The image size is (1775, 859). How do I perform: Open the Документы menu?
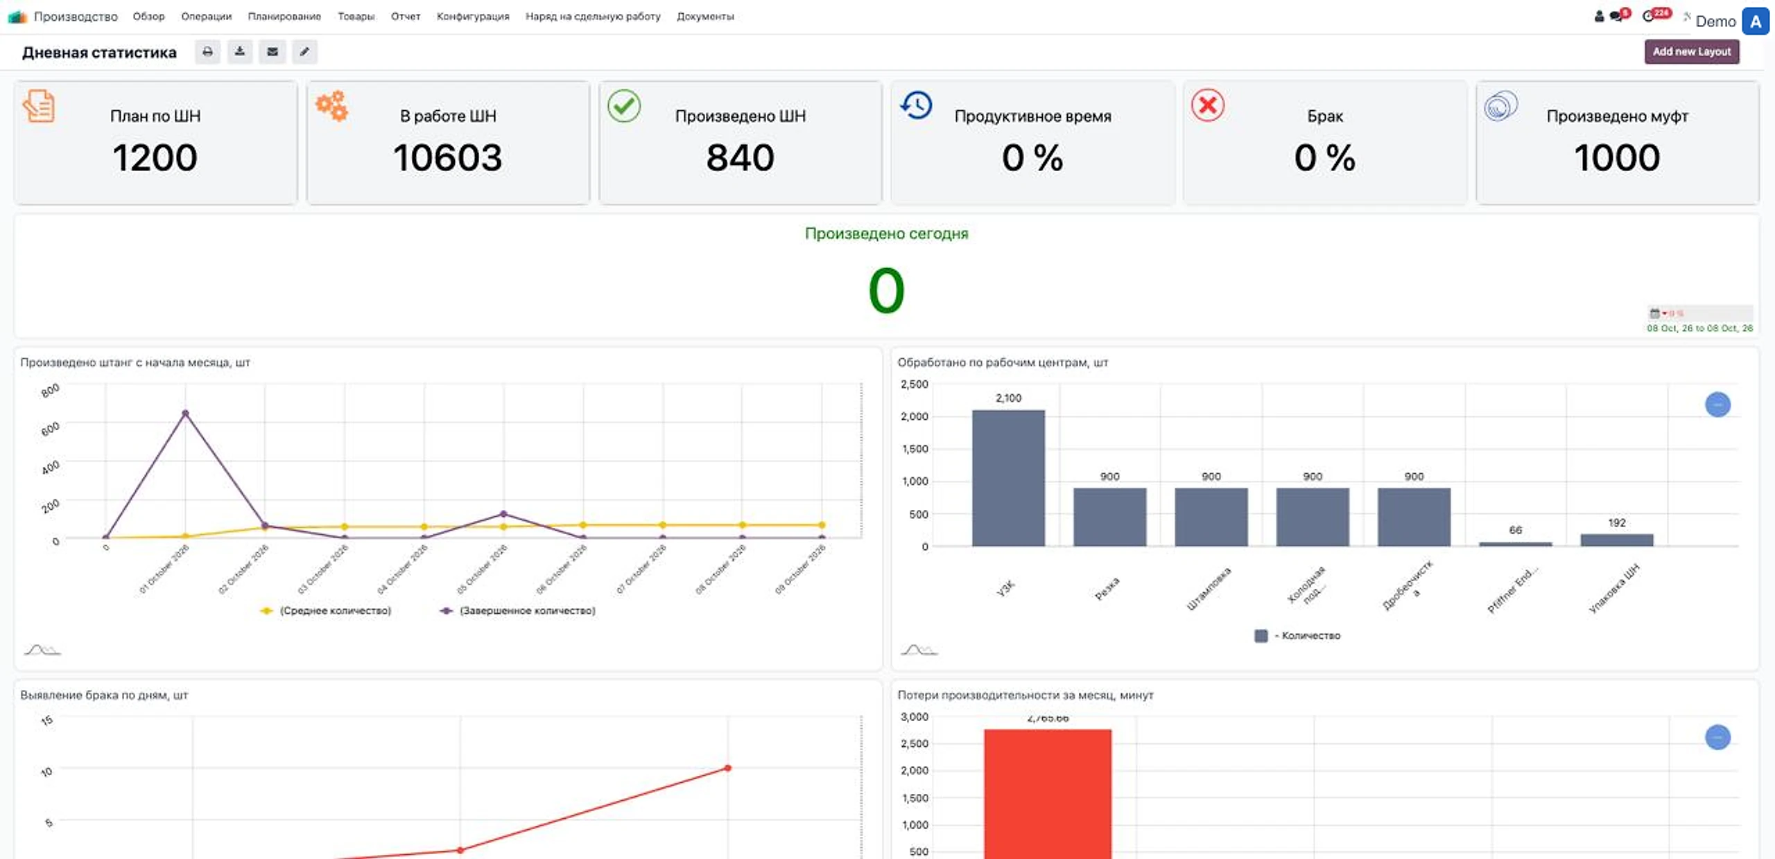click(x=705, y=17)
